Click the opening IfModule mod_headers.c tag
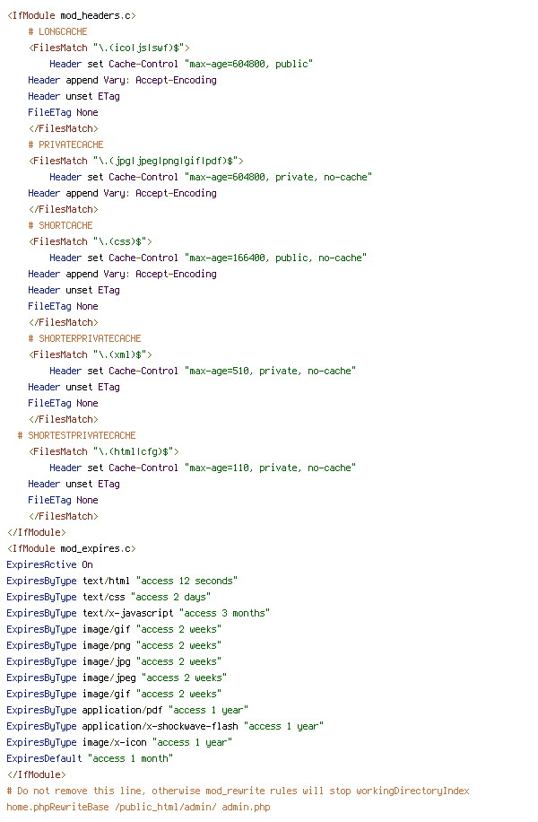The height and width of the screenshot is (822, 538). [x=71, y=16]
